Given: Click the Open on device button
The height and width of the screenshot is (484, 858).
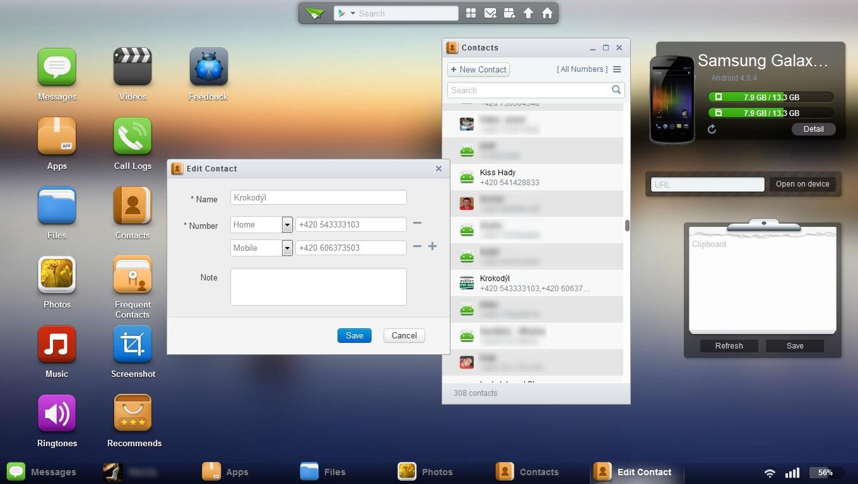Looking at the screenshot, I should pyautogui.click(x=802, y=184).
